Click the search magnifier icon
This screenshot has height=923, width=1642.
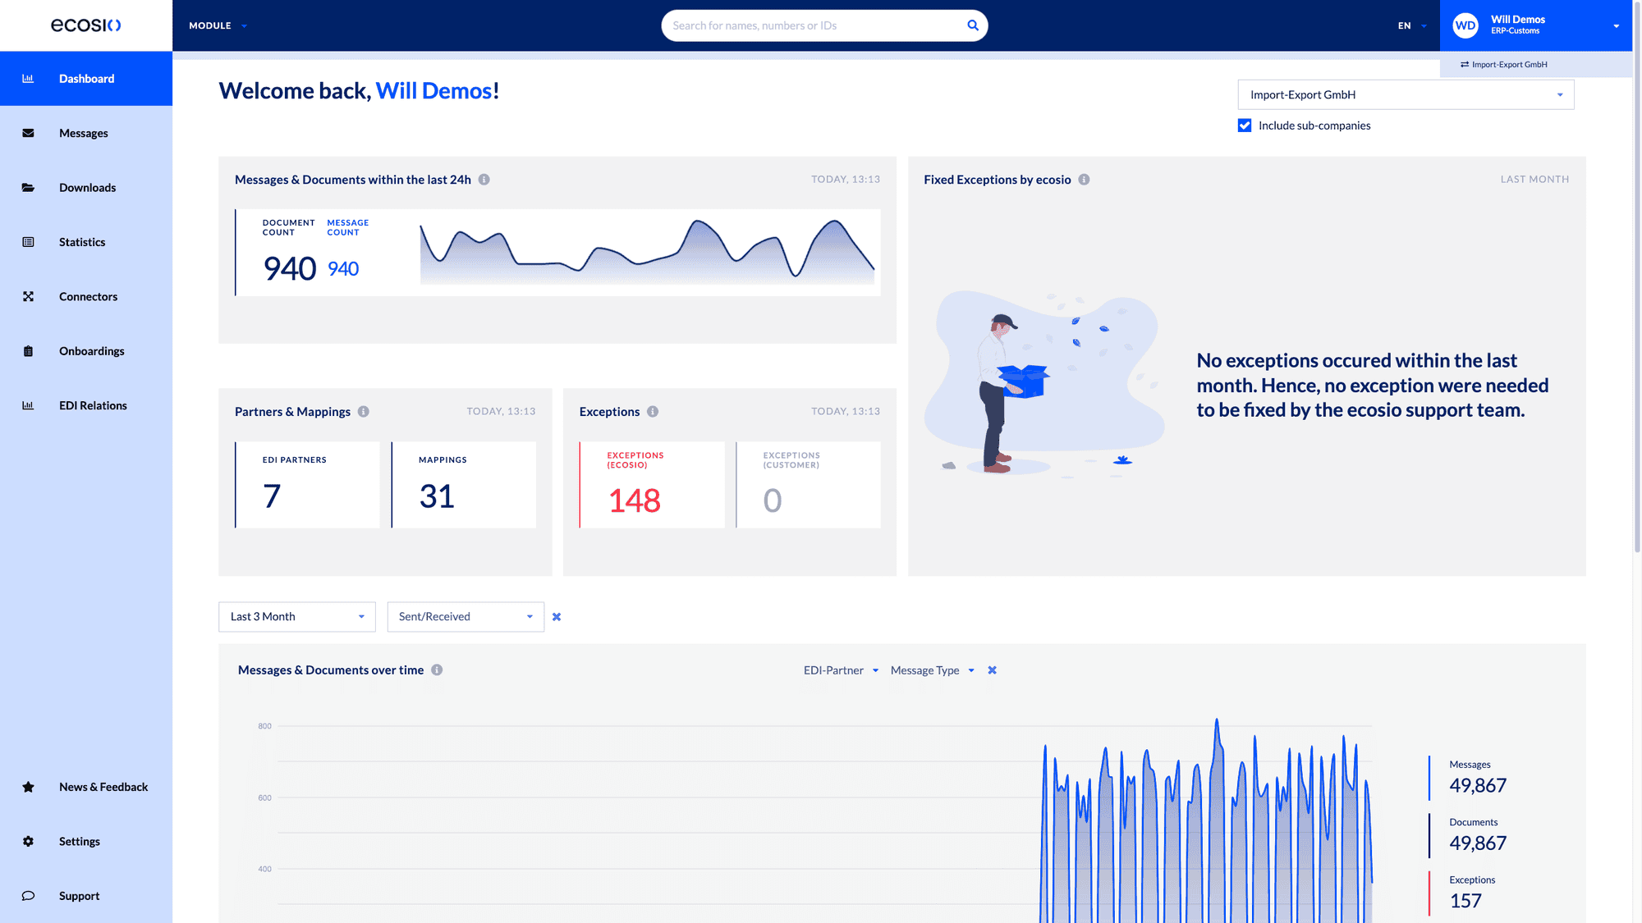(972, 25)
